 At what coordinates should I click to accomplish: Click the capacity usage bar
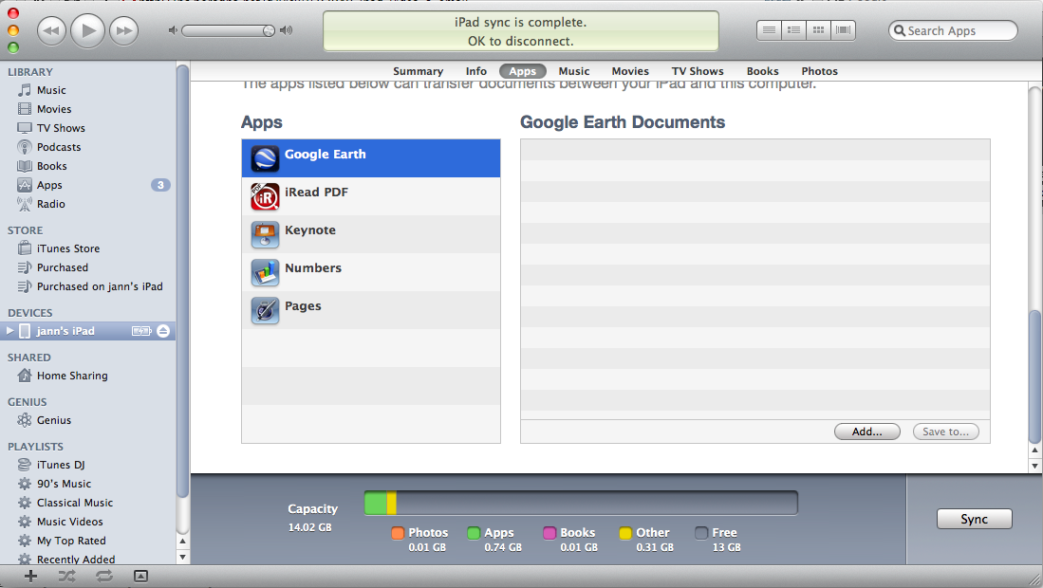pos(581,503)
